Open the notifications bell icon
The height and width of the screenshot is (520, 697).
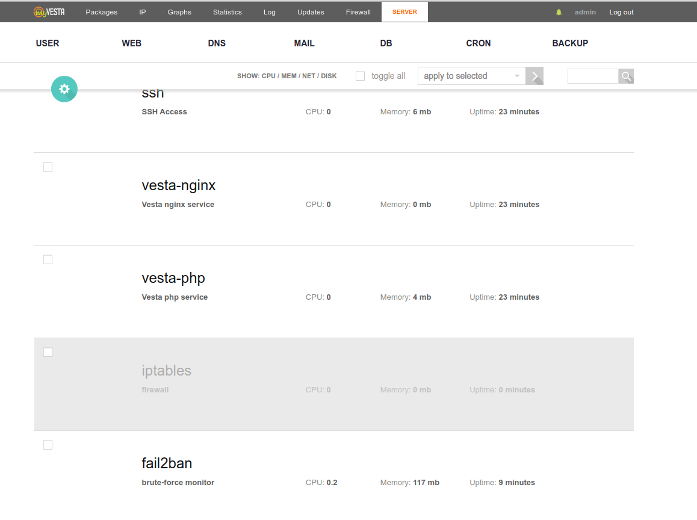(559, 12)
